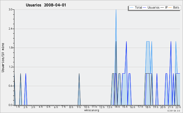Click the '17 h' x-axis label

coord(140,107)
